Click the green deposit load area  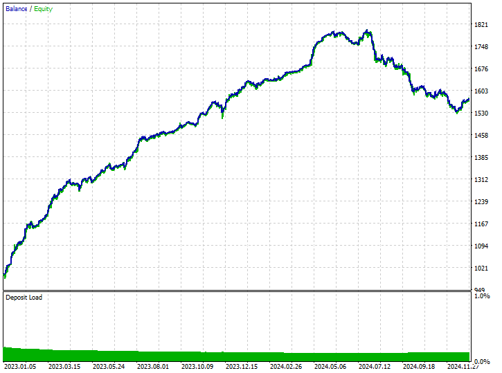pos(236,356)
